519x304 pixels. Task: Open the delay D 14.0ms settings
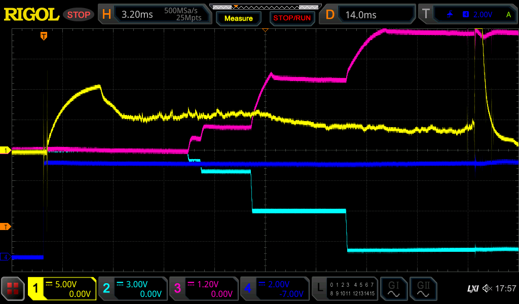coord(368,15)
